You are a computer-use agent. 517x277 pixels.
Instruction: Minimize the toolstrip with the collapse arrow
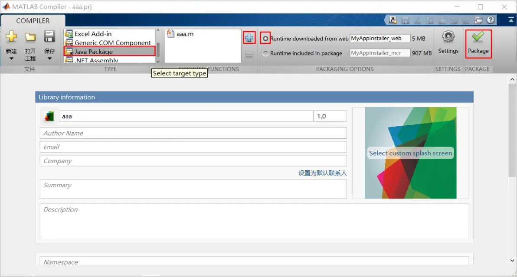[x=511, y=20]
